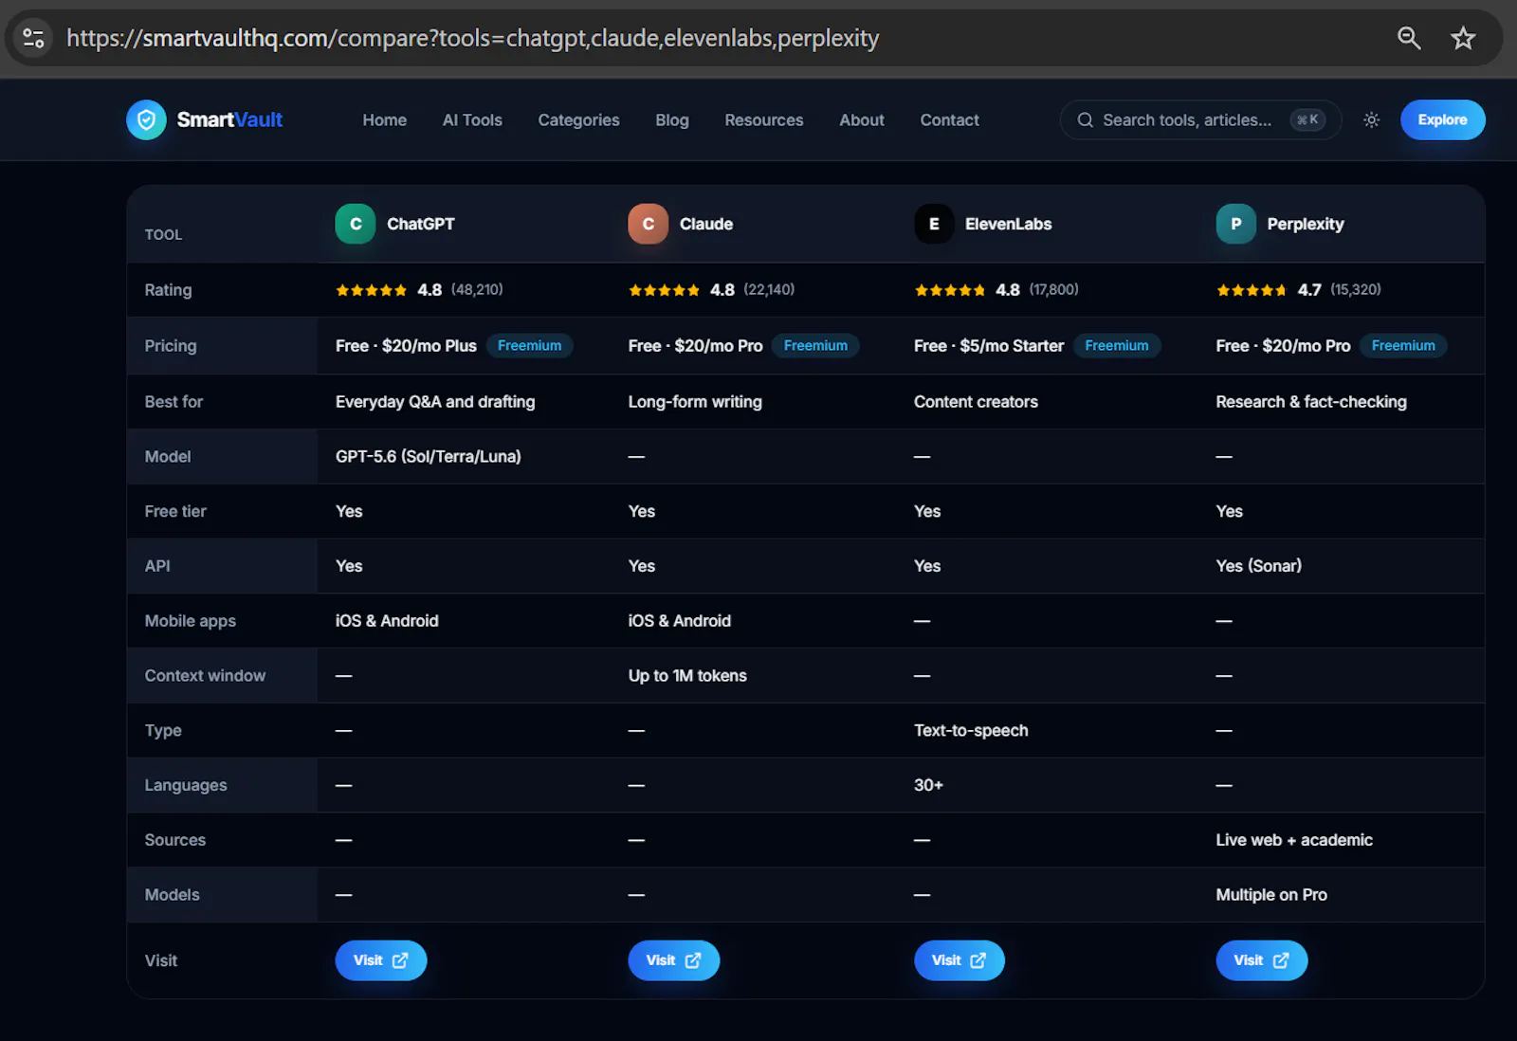Open the site info icon in address bar
Image resolution: width=1517 pixels, height=1041 pixels.
34,38
